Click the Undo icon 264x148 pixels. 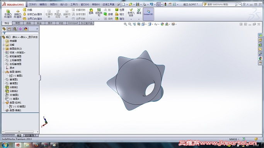(x=152, y=4)
